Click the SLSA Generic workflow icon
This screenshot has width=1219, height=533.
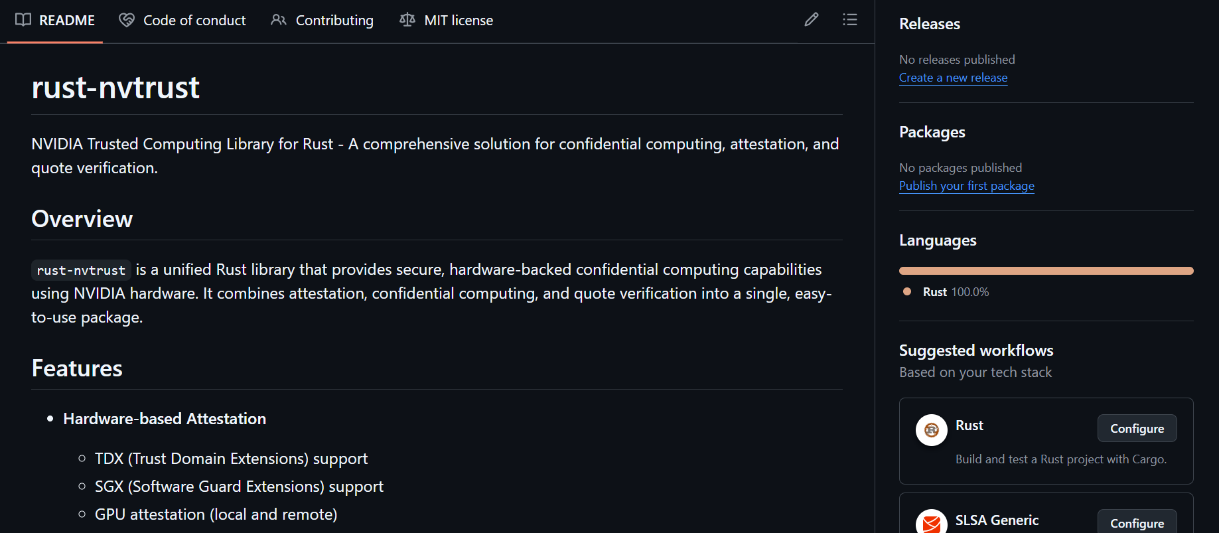(931, 524)
